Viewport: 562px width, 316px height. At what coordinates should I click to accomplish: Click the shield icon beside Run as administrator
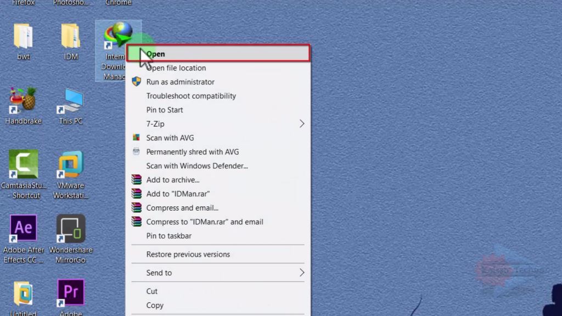pyautogui.click(x=136, y=81)
